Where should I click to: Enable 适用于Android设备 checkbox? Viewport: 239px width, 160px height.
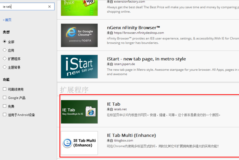[x=5, y=114]
